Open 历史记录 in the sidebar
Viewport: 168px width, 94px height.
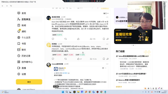click(x=24, y=56)
